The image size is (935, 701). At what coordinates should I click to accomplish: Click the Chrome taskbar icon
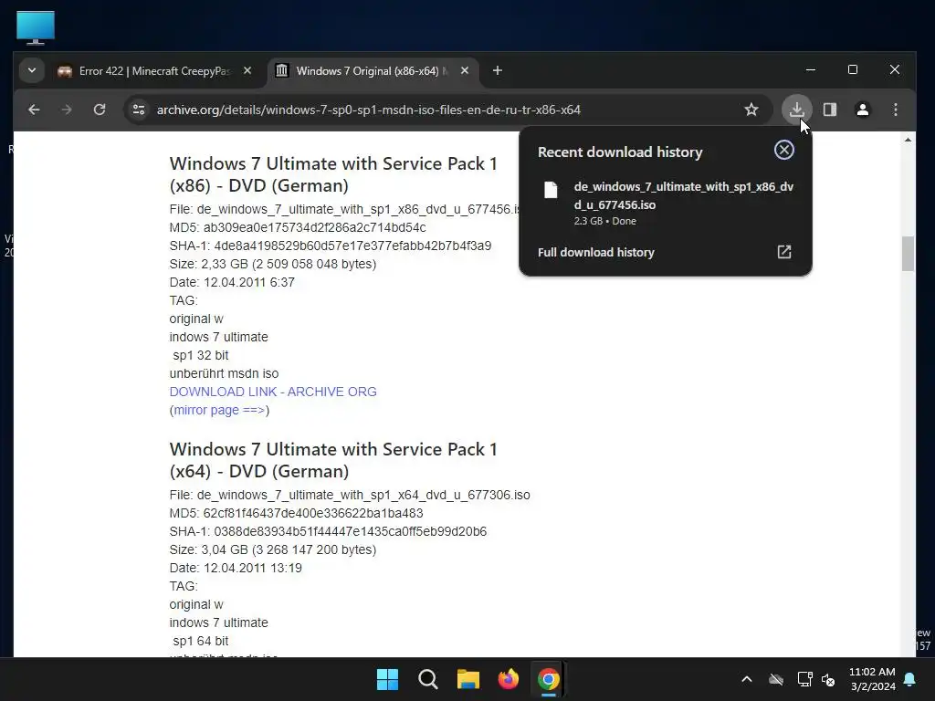(549, 679)
